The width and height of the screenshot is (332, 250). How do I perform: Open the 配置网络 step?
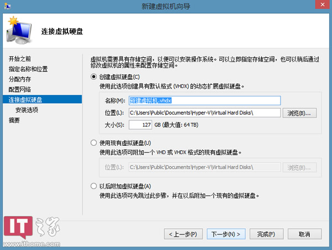click(x=20, y=89)
